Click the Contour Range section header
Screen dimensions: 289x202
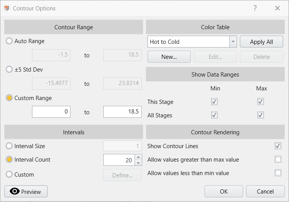74,27
